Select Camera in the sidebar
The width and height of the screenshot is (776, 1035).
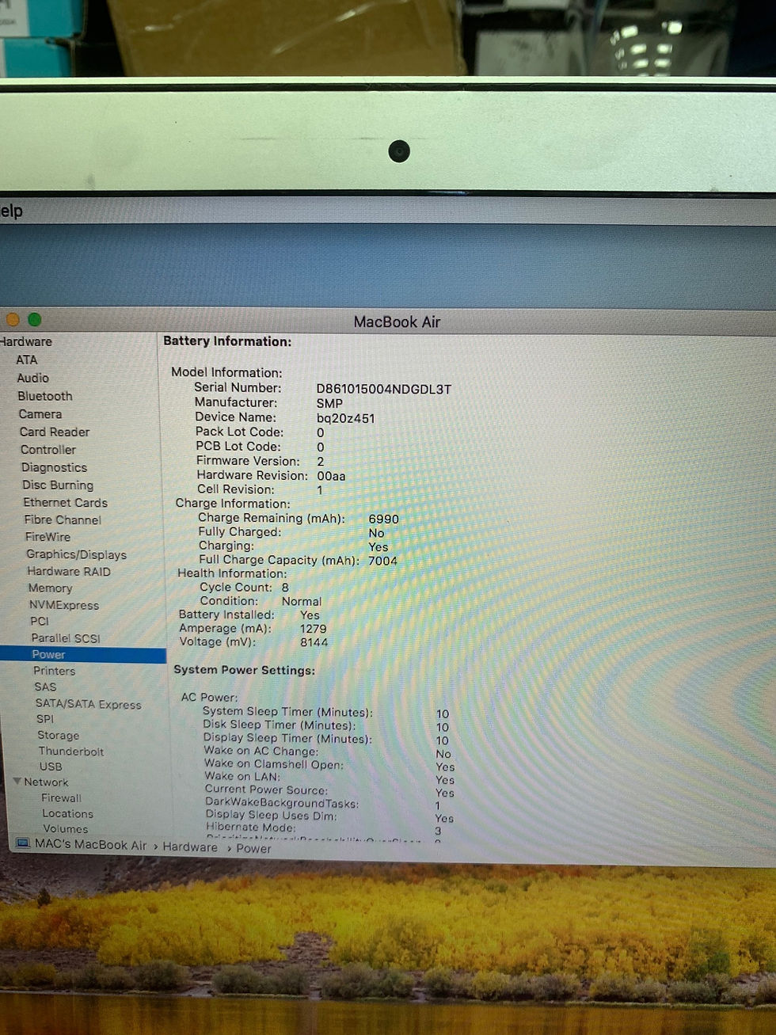40,413
